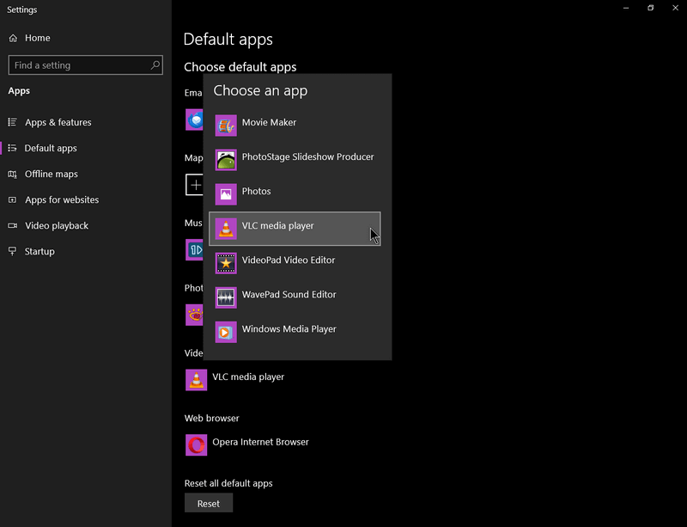The image size is (687, 527).
Task: Select WavePad Sound Editor entry
Action: 295,297
